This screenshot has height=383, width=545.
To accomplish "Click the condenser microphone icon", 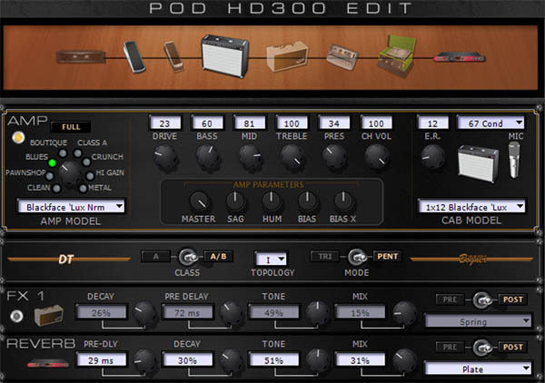I will [515, 160].
